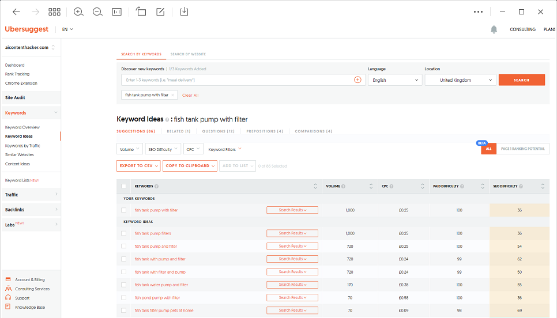The width and height of the screenshot is (557, 318).
Task: Open the Copy to Clipboard dropdown
Action: tap(190, 166)
